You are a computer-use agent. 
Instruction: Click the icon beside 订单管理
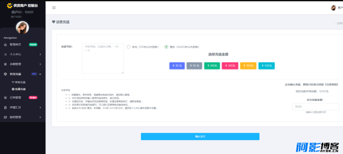coord(6,98)
